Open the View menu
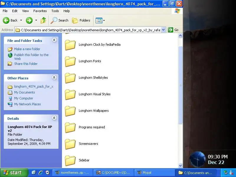Screen dimensions: 236x177 (x=25, y=11)
